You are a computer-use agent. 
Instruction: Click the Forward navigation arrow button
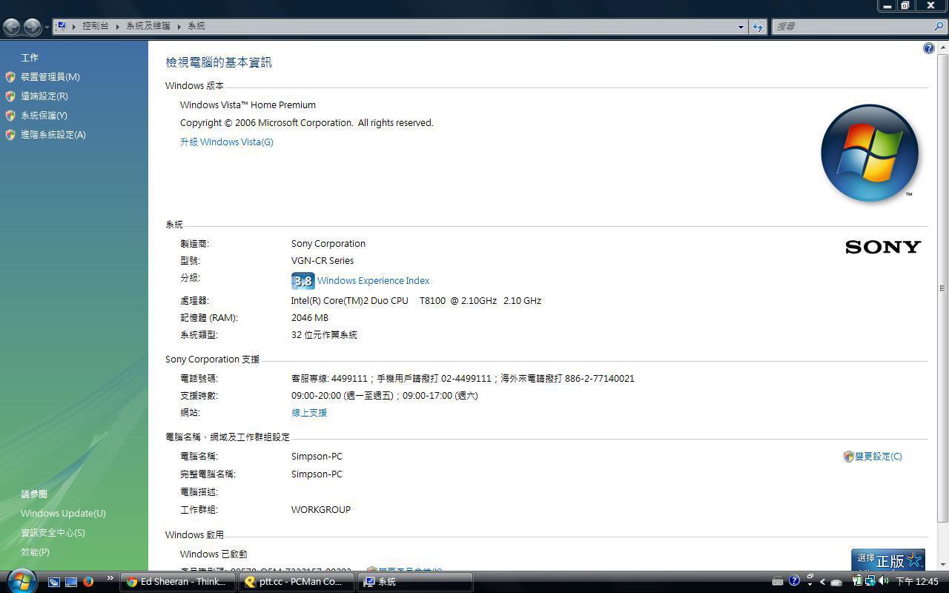pyautogui.click(x=32, y=27)
